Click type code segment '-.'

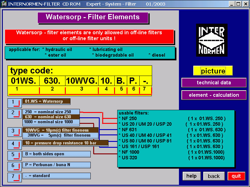click(x=146, y=81)
